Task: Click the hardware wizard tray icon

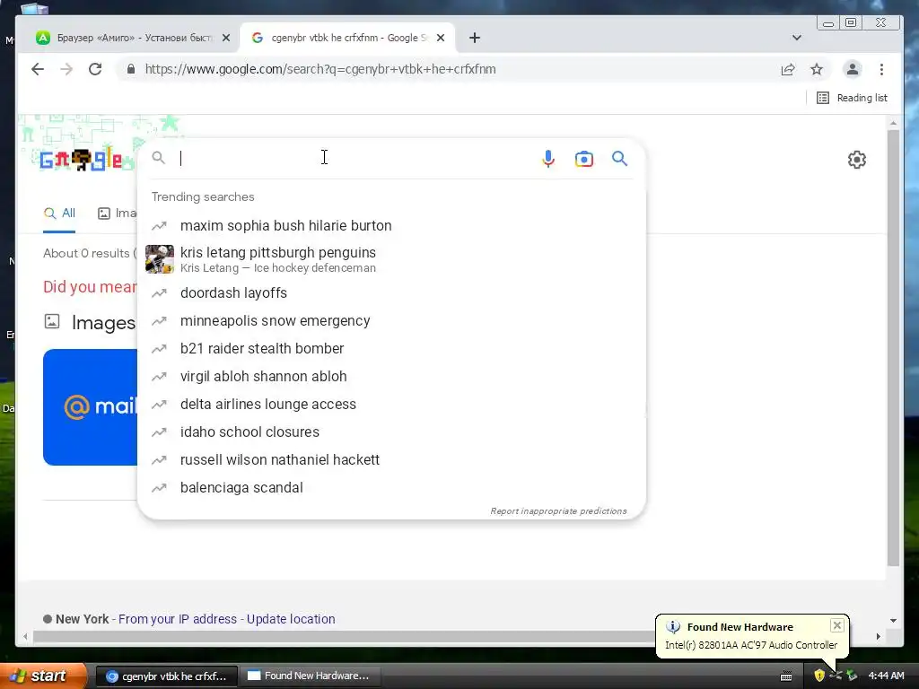Action: coord(852,676)
